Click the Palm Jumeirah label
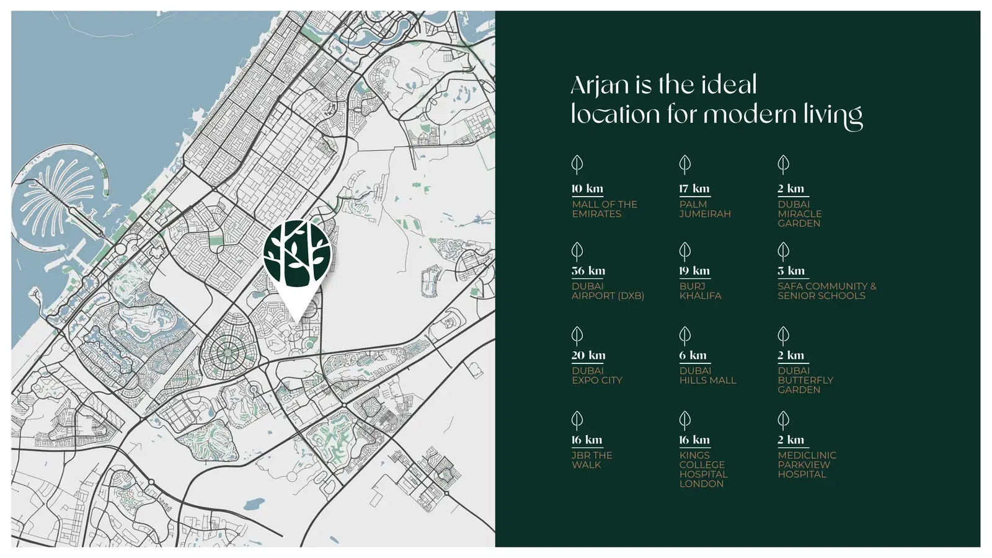Image resolution: width=992 pixels, height=558 pixels. coord(705,209)
